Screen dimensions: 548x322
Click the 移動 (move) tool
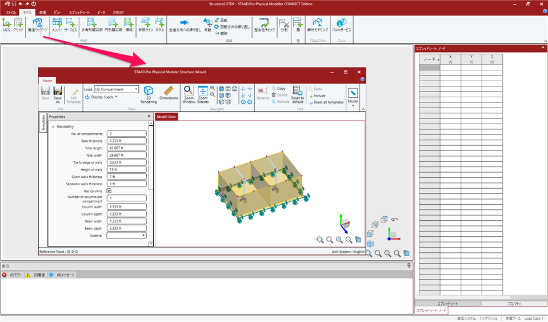pyautogui.click(x=207, y=25)
